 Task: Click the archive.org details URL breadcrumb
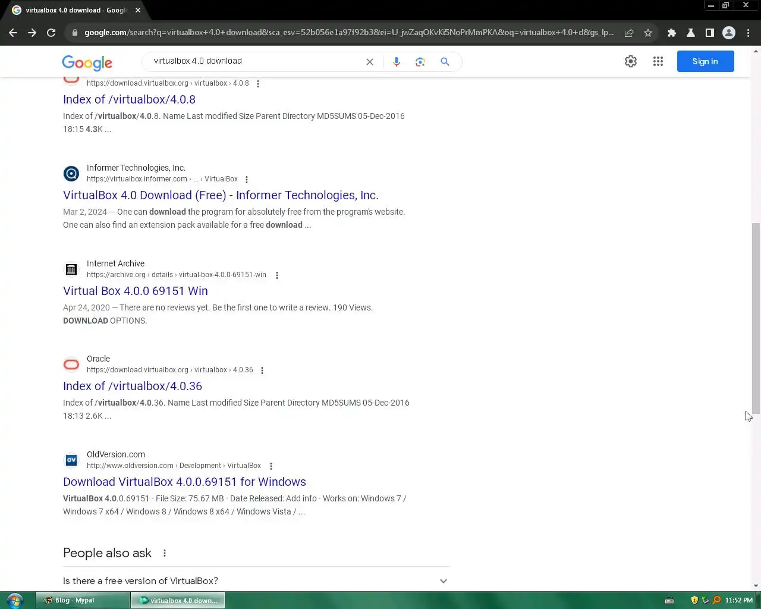coord(177,275)
